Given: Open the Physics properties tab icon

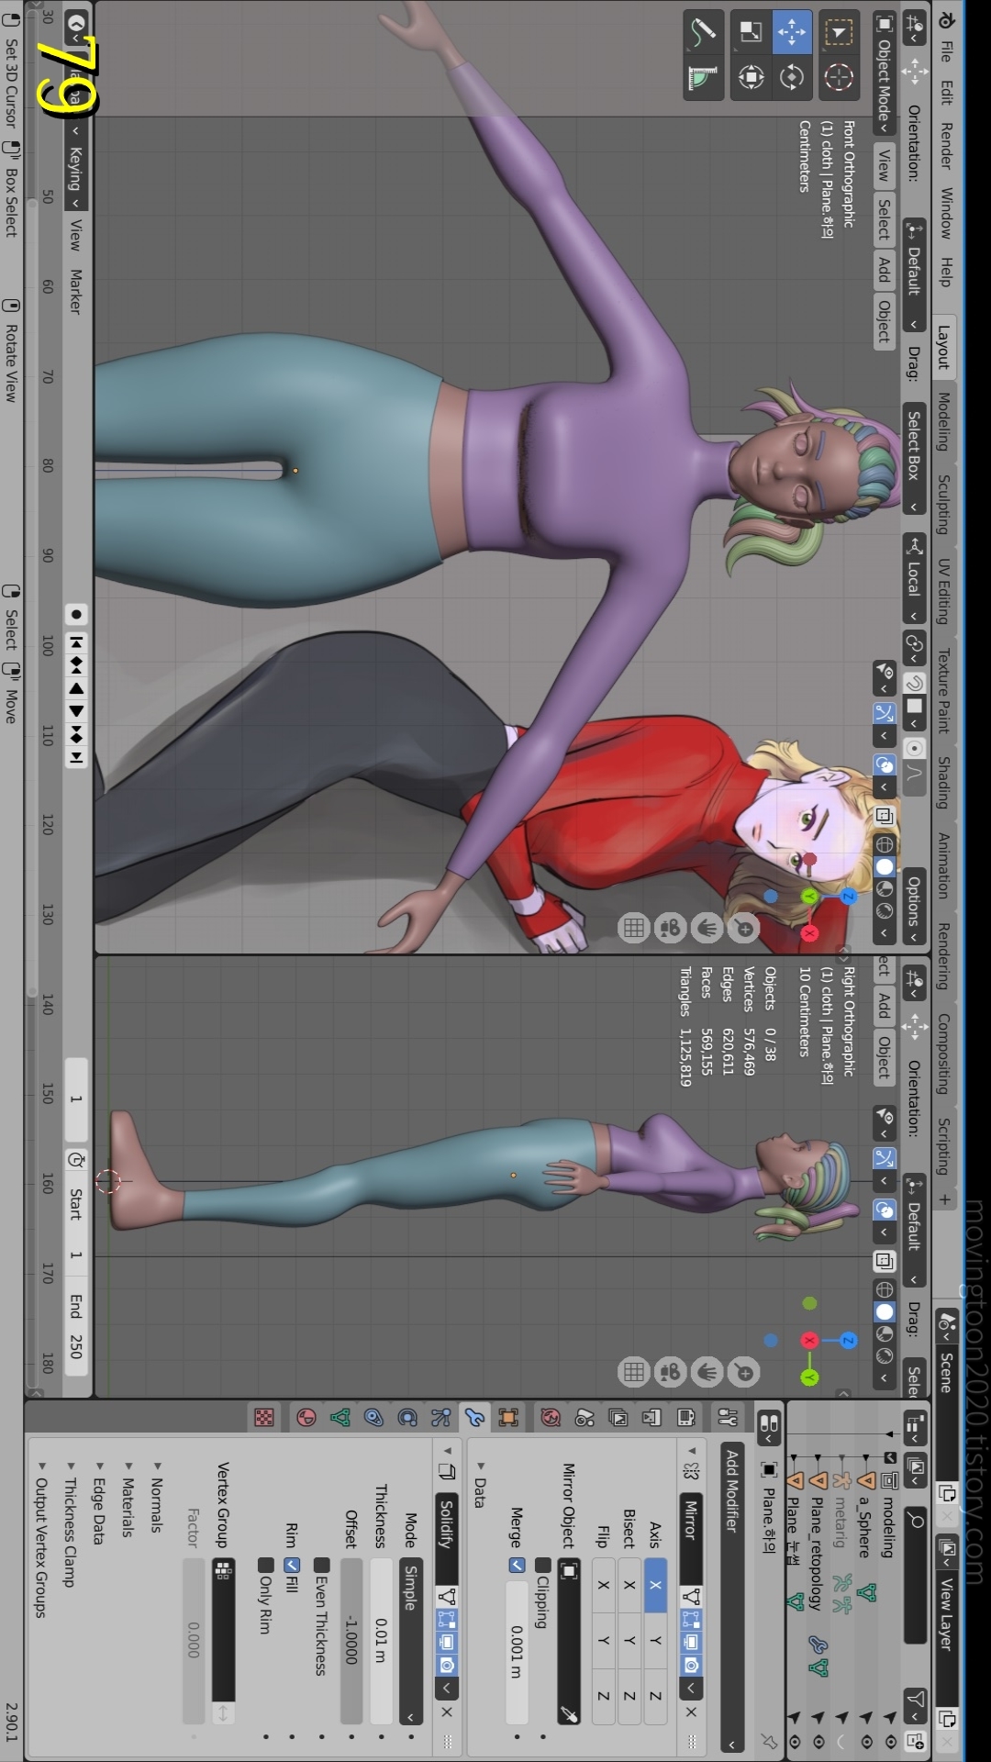Looking at the screenshot, I should 407,1418.
